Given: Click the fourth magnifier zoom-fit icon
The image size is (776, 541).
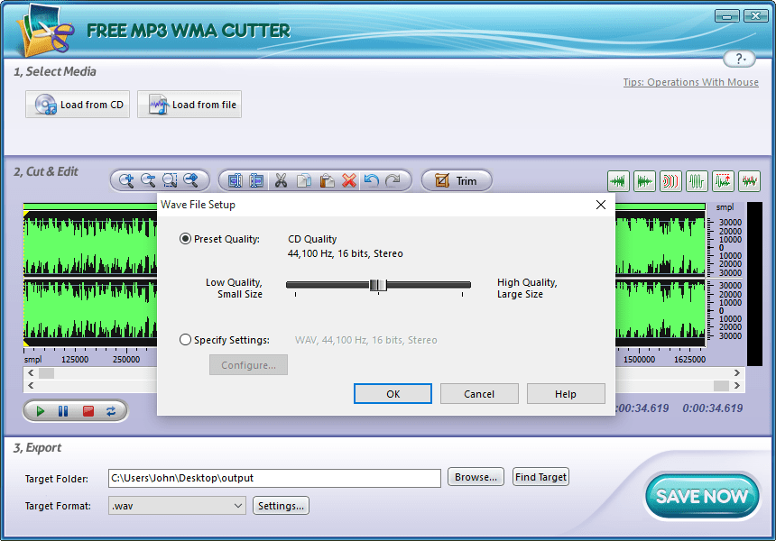Looking at the screenshot, I should click(x=191, y=180).
